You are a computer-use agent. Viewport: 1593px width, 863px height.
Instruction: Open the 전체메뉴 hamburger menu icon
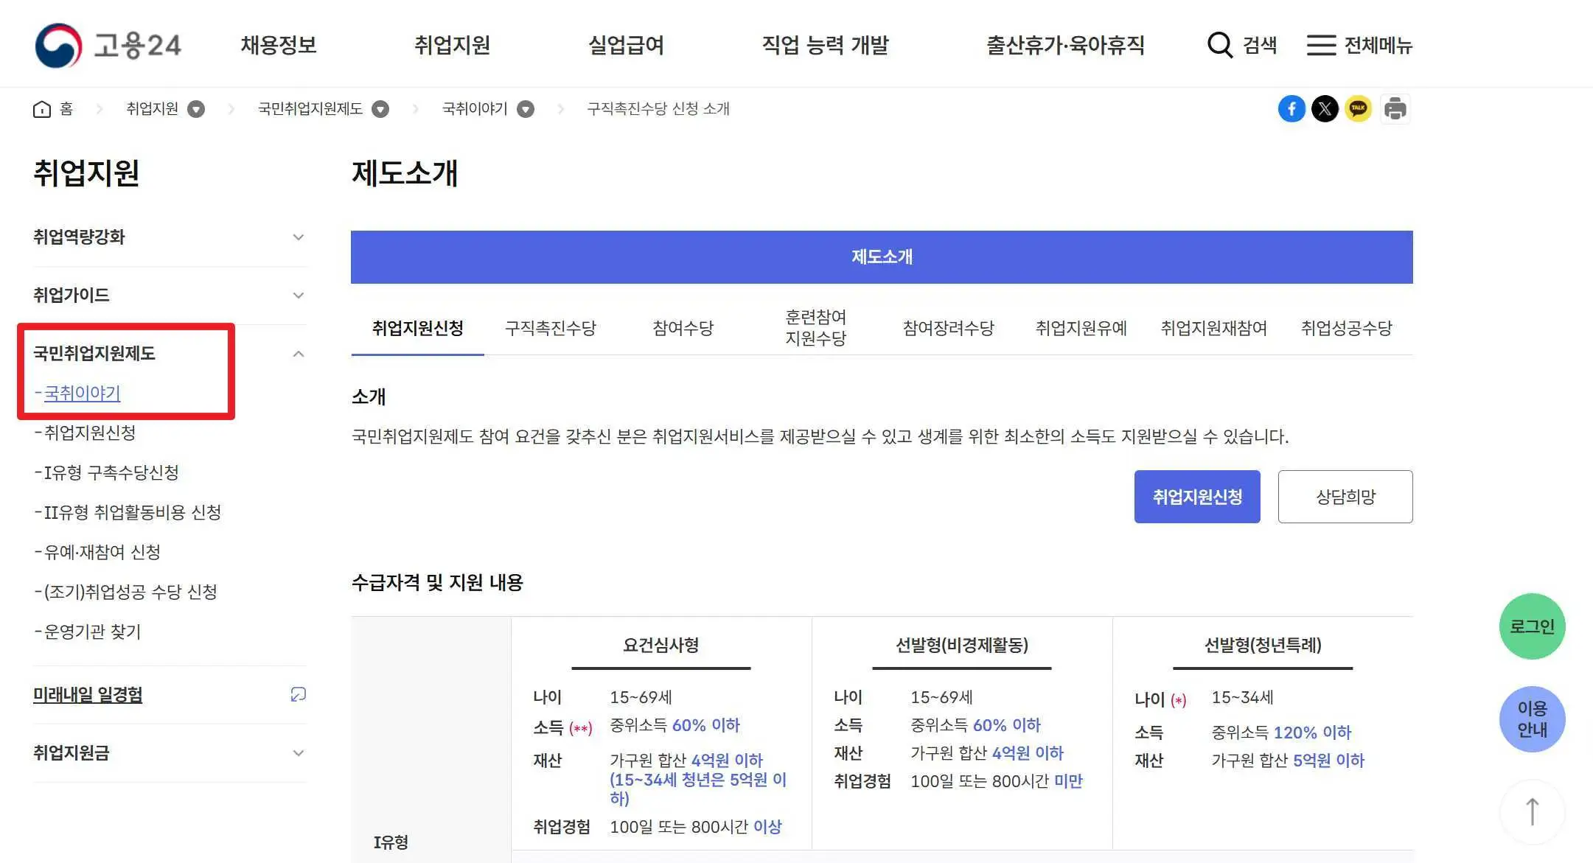[1322, 44]
